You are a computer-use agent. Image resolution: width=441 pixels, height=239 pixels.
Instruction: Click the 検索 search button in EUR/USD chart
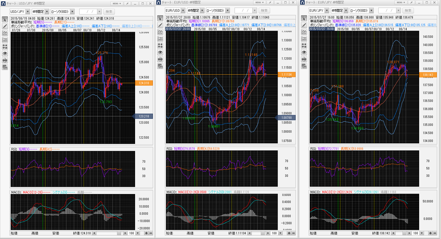[x=264, y=11]
